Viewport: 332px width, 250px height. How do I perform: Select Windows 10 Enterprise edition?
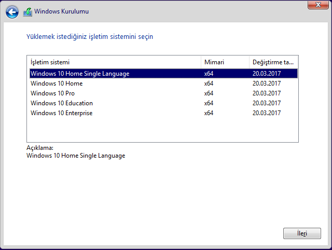click(61, 113)
